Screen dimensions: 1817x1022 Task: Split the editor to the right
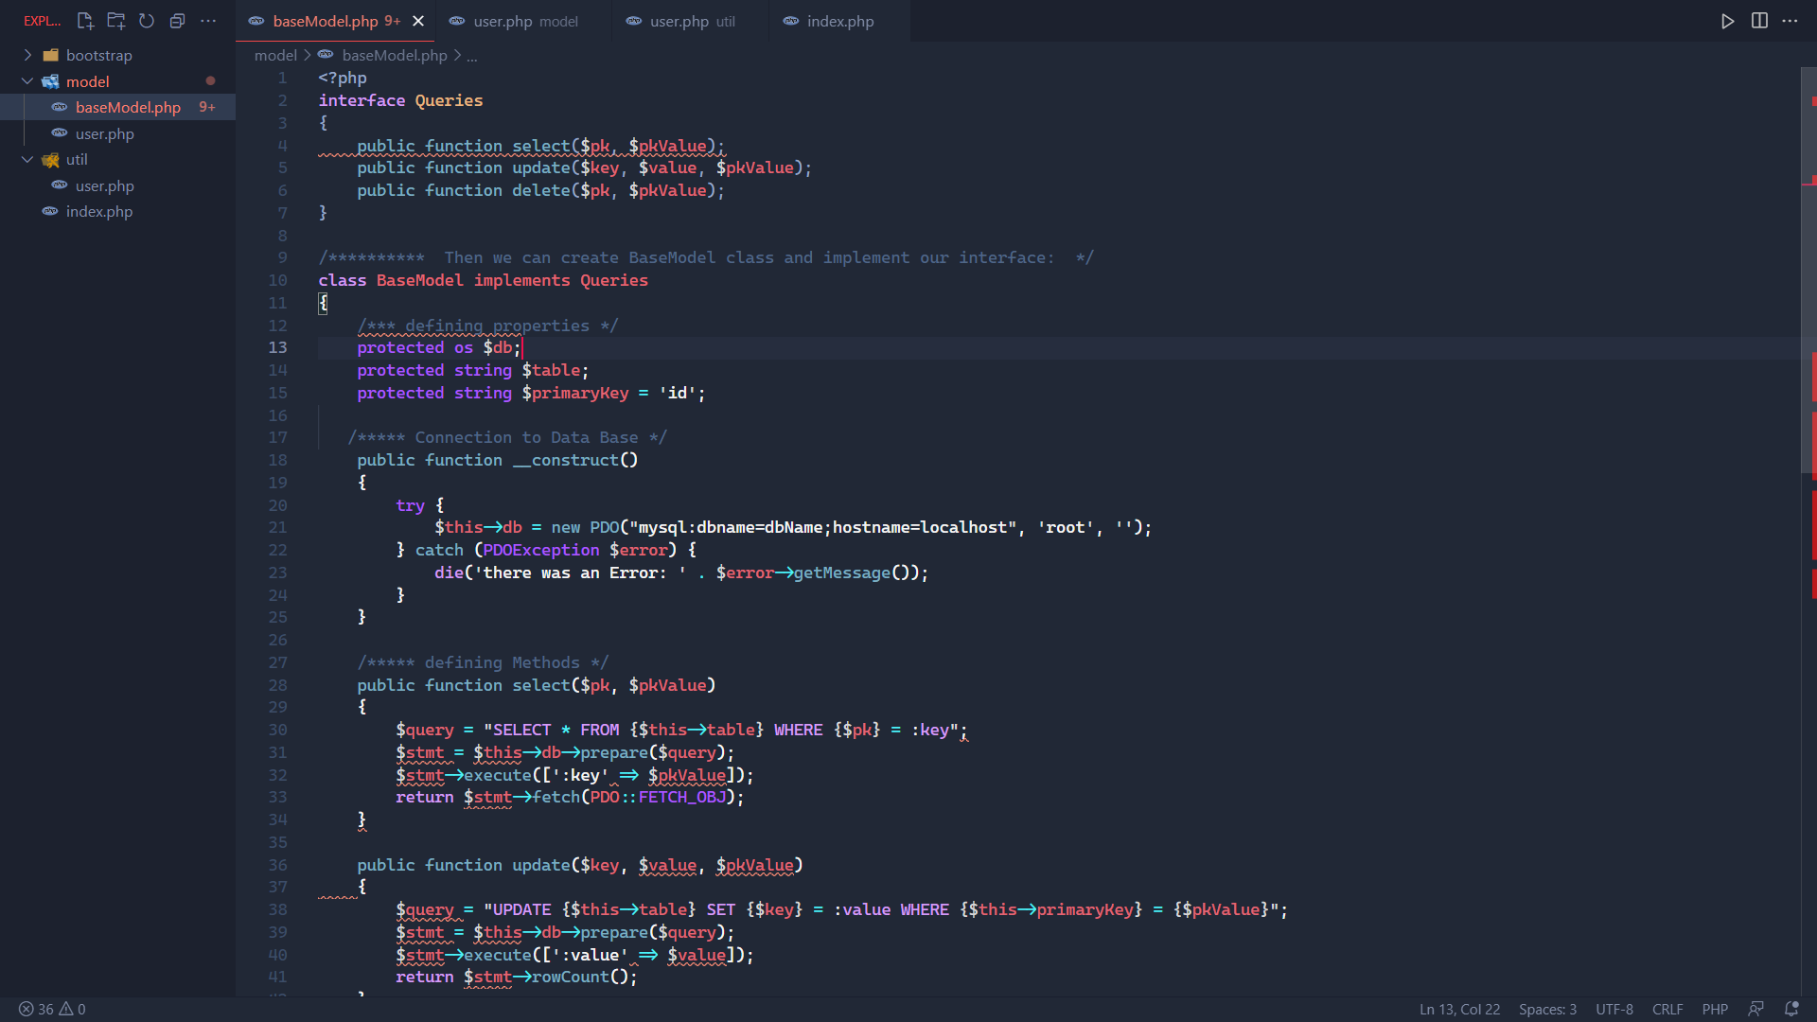(x=1759, y=21)
